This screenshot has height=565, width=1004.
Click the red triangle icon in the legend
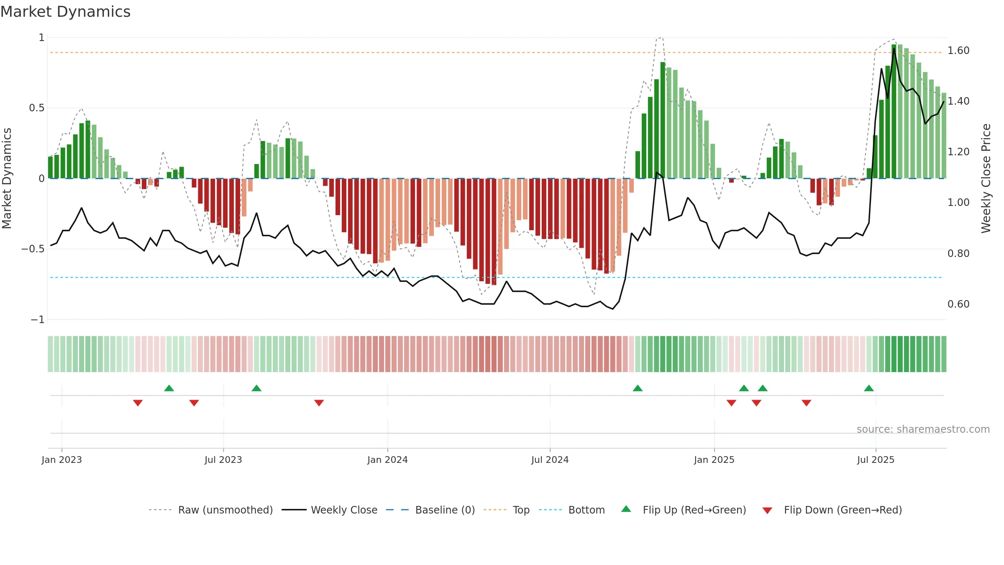[767, 511]
